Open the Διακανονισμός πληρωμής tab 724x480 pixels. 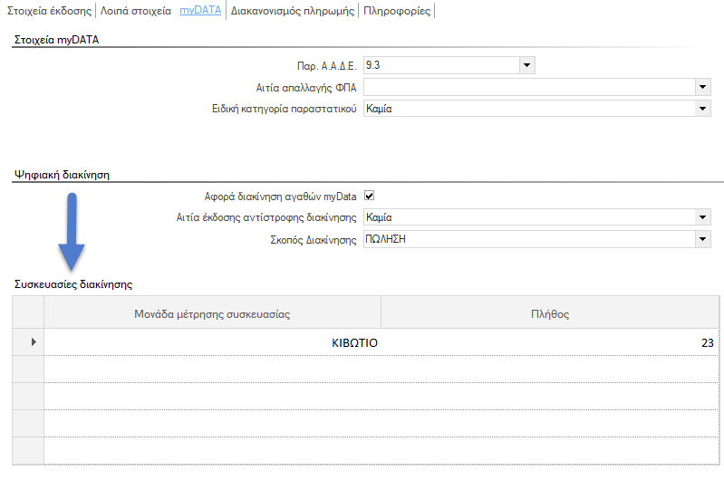click(293, 11)
